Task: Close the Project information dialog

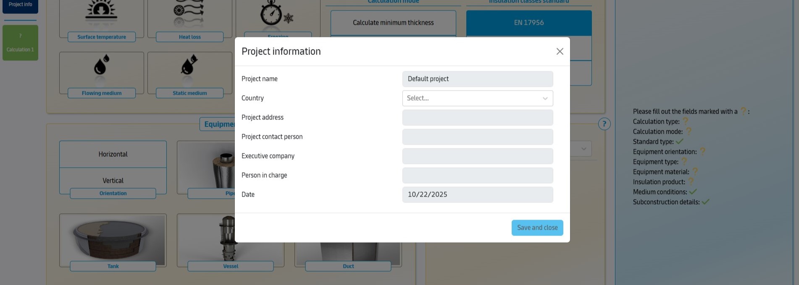Action: click(560, 51)
